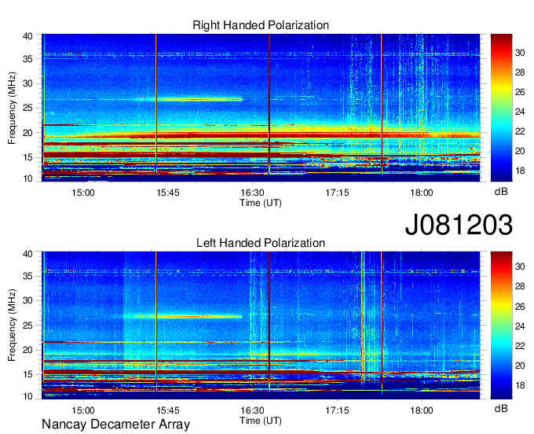The image size is (534, 434).
Task: Click the lower colorbar's 26 dB tick
Action: (x=520, y=307)
